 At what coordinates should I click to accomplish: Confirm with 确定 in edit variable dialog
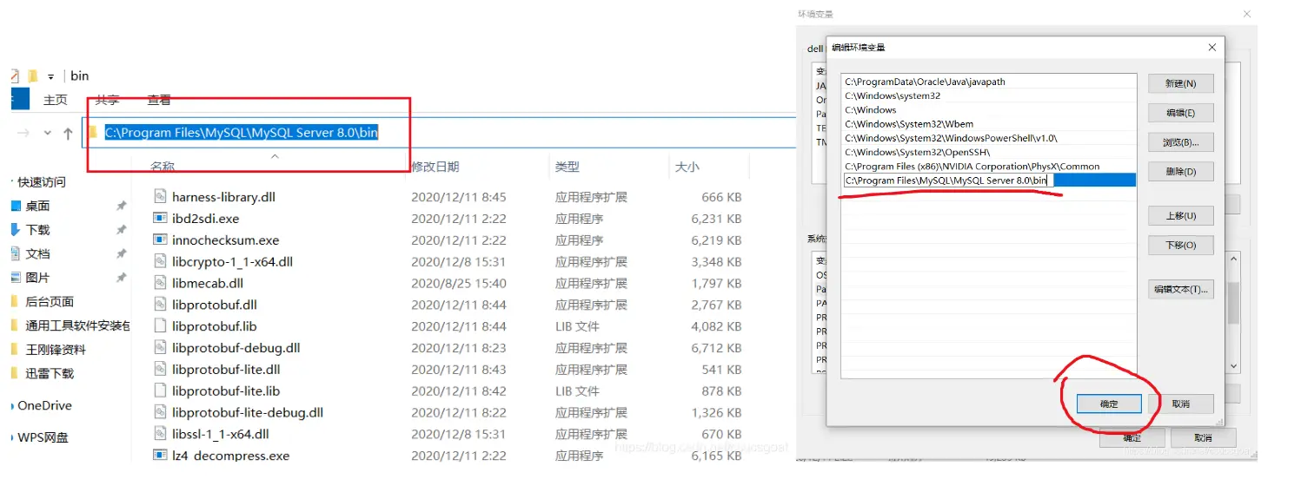coord(1109,404)
